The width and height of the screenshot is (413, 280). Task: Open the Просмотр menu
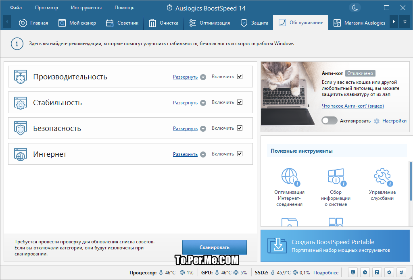pyautogui.click(x=46, y=8)
